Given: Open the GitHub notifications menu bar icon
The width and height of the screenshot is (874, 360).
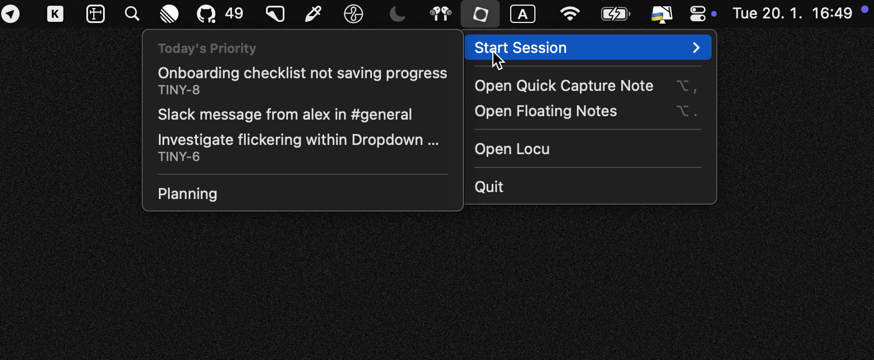Looking at the screenshot, I should tap(206, 14).
